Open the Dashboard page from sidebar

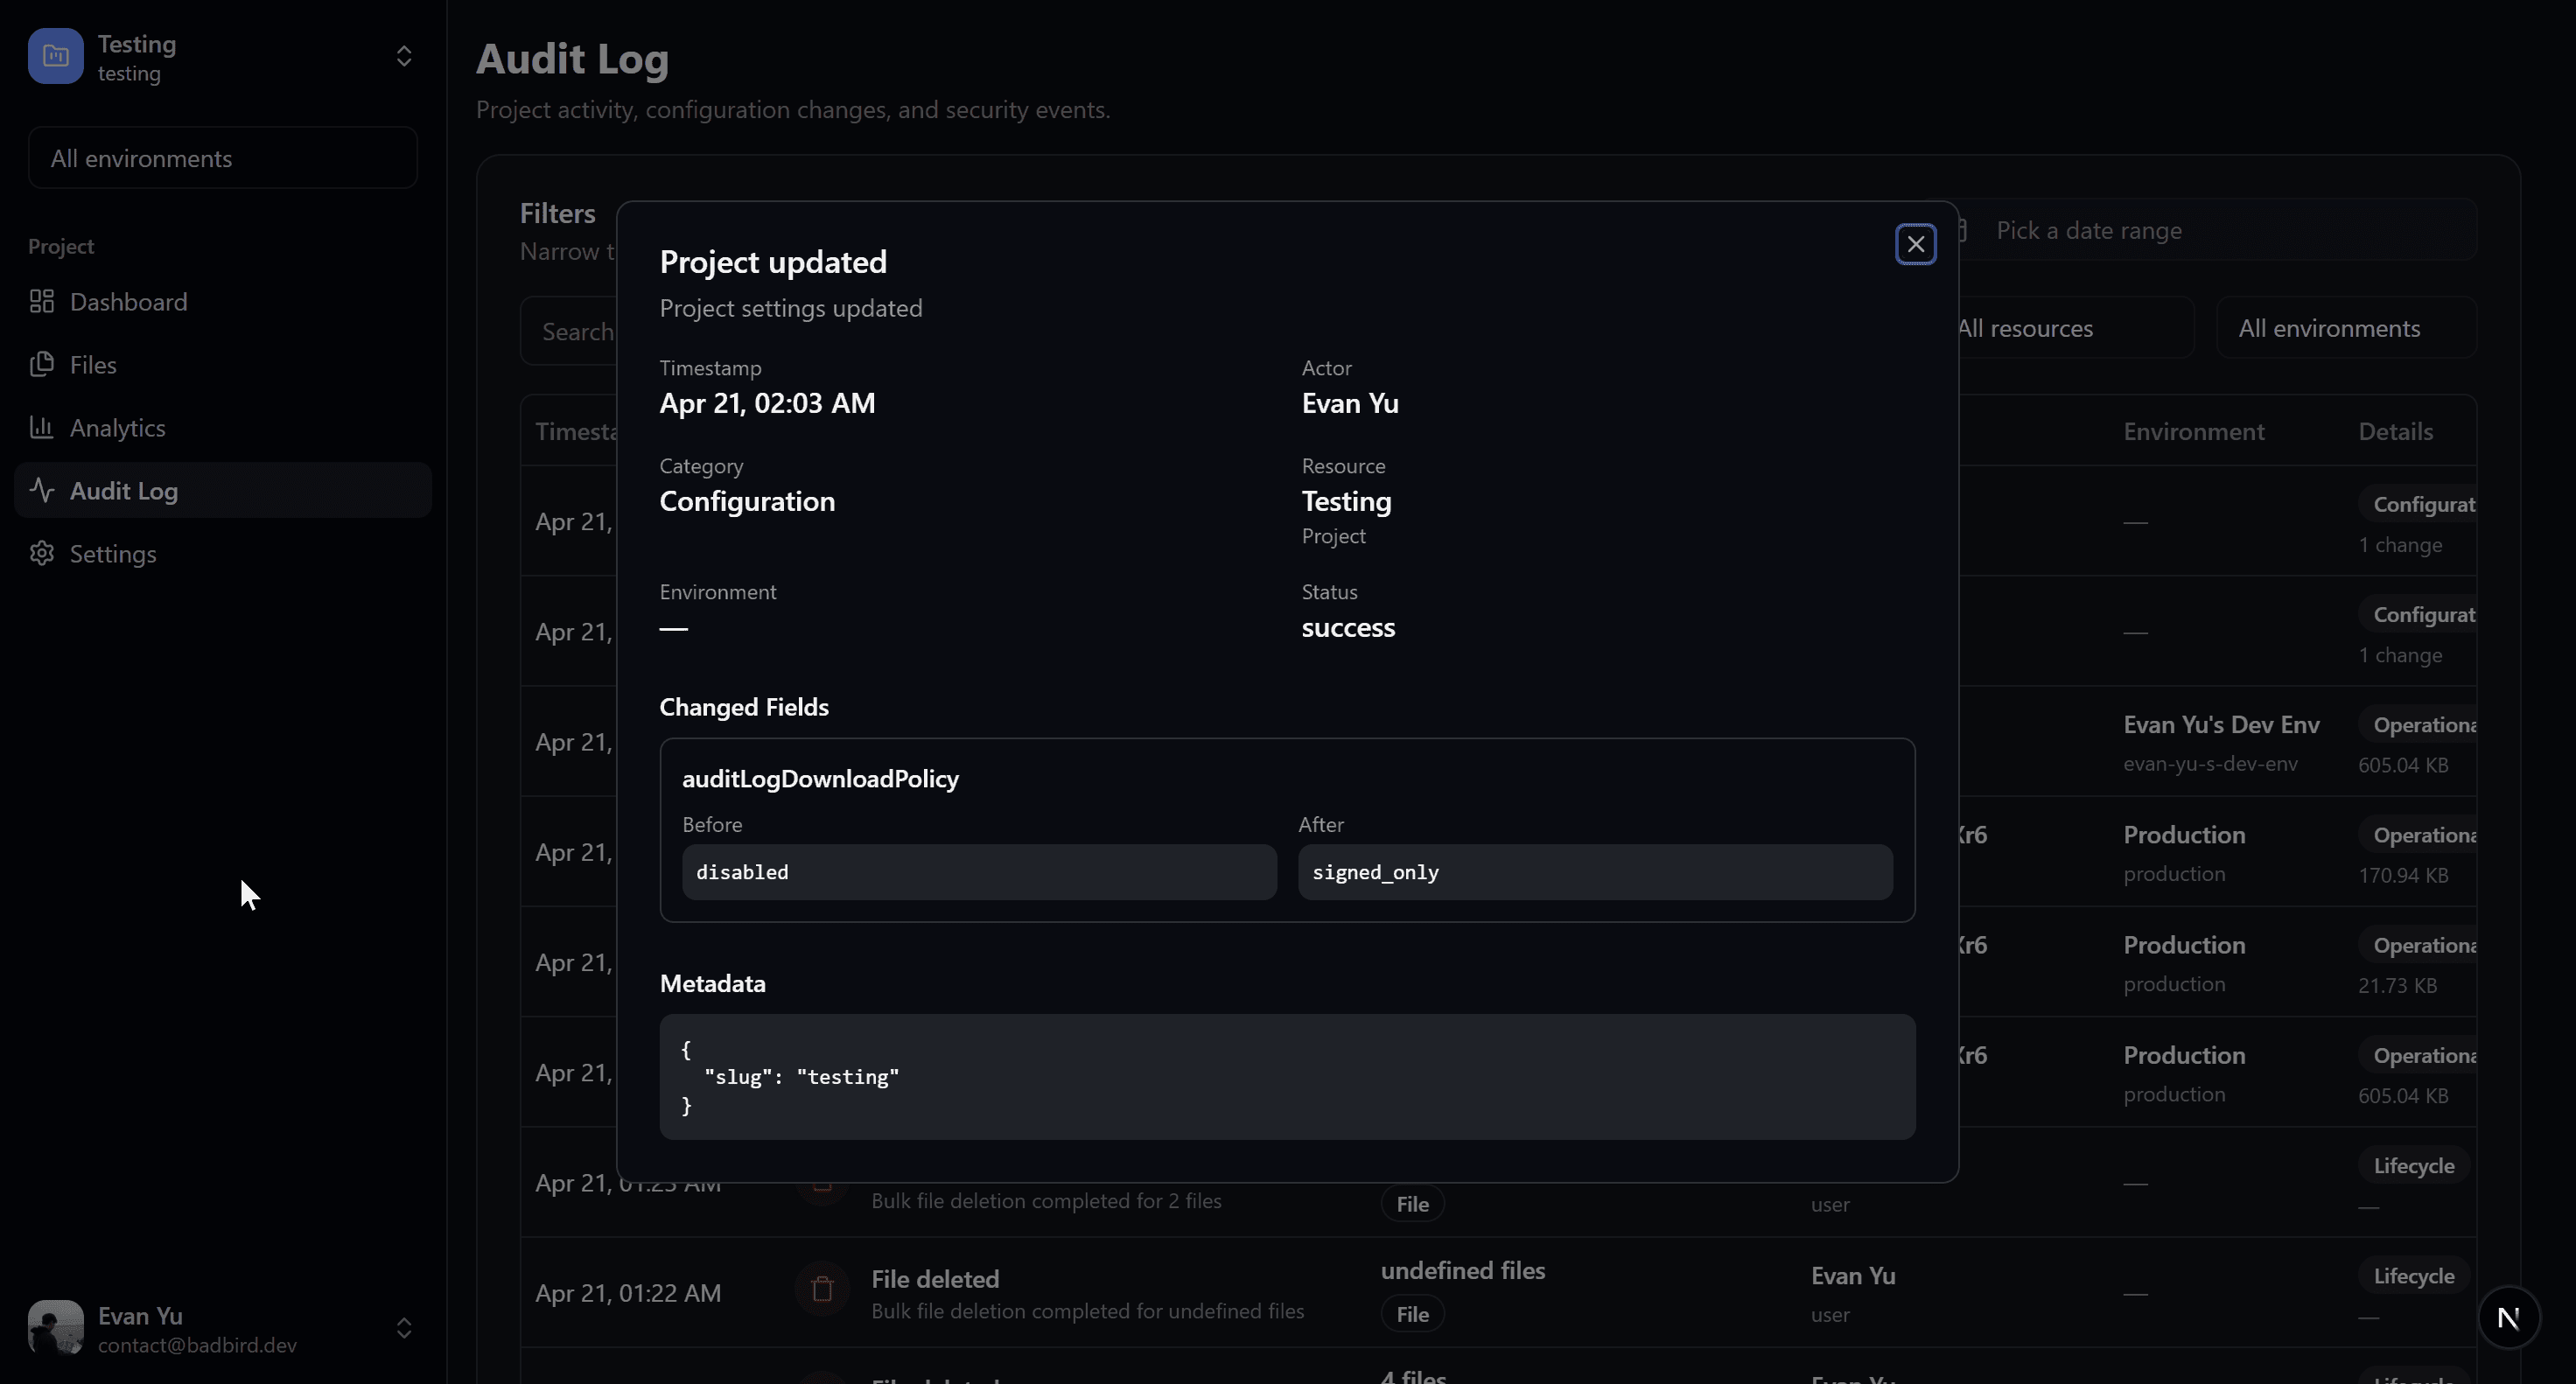223,302
